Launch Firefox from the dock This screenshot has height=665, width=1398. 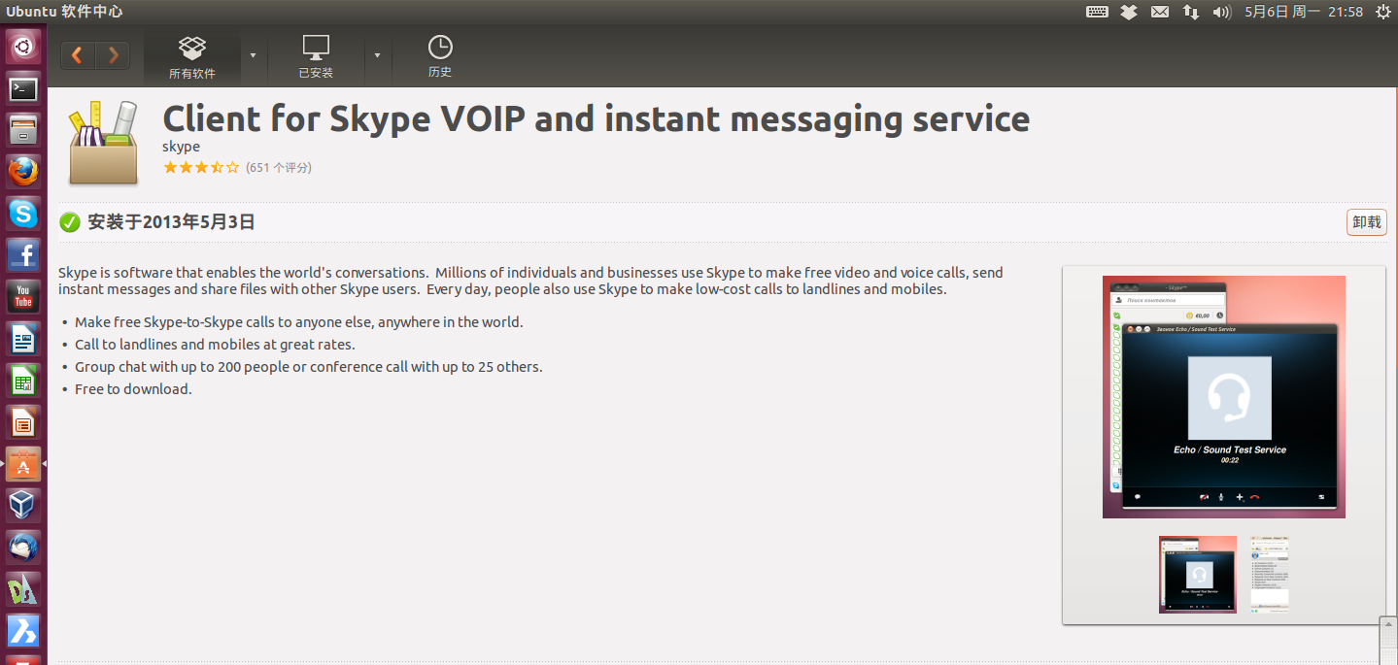point(23,172)
